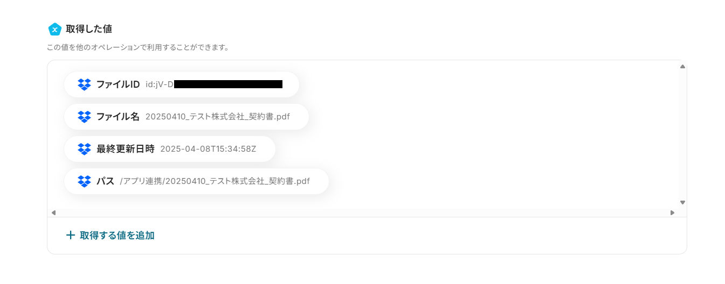Click the vertical scrollbar track

(682, 134)
